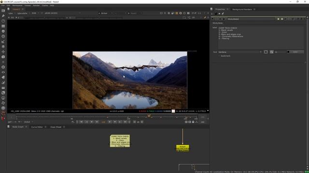Select the Properties tab
Image resolution: width=309 pixels, height=173 pixels.
tap(220, 10)
